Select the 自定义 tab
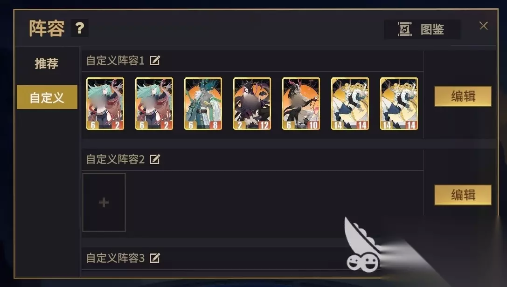This screenshot has width=507, height=287. 47,97
